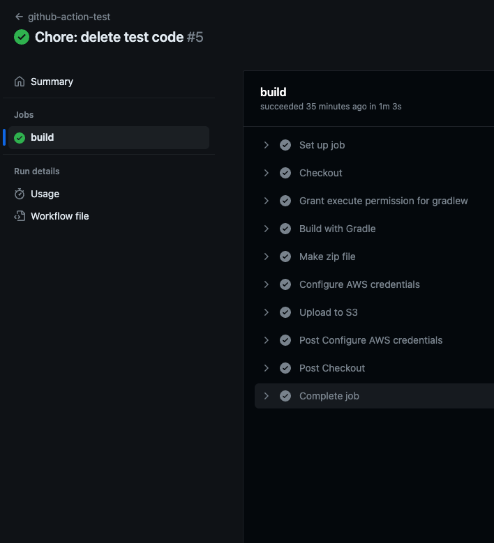Click the Usage stopwatch icon
This screenshot has width=494, height=543.
pos(20,194)
